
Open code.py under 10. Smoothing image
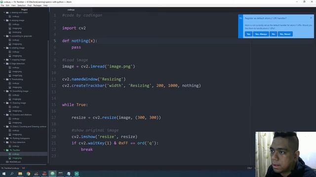pos(16,95)
